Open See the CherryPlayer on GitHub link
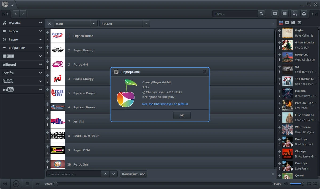Screen dimensions: 320x189 (165, 104)
